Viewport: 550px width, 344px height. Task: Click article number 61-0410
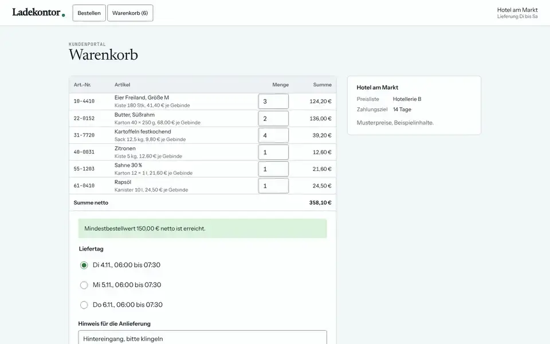click(84, 186)
